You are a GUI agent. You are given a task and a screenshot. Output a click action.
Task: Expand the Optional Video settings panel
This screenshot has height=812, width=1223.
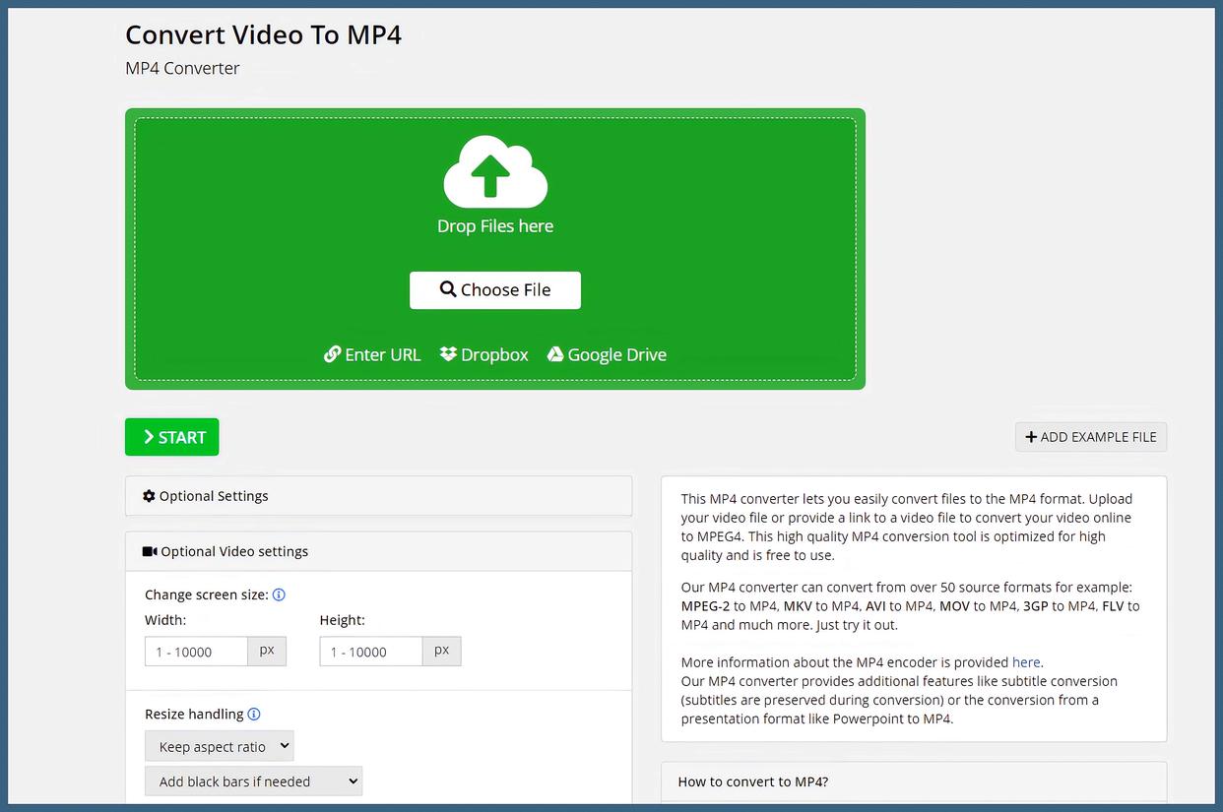point(378,551)
